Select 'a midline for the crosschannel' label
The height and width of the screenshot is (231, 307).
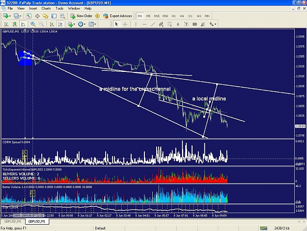(135, 89)
